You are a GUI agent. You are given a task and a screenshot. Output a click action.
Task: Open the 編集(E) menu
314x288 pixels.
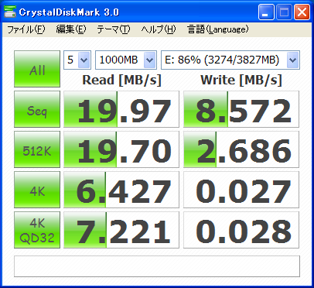pyautogui.click(x=71, y=29)
